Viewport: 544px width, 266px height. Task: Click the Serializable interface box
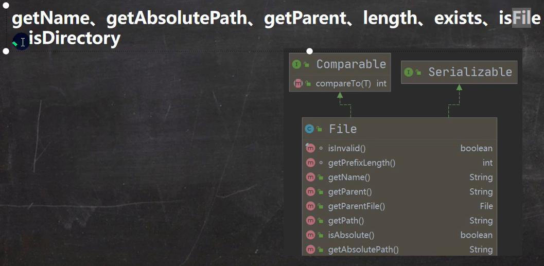(469, 72)
